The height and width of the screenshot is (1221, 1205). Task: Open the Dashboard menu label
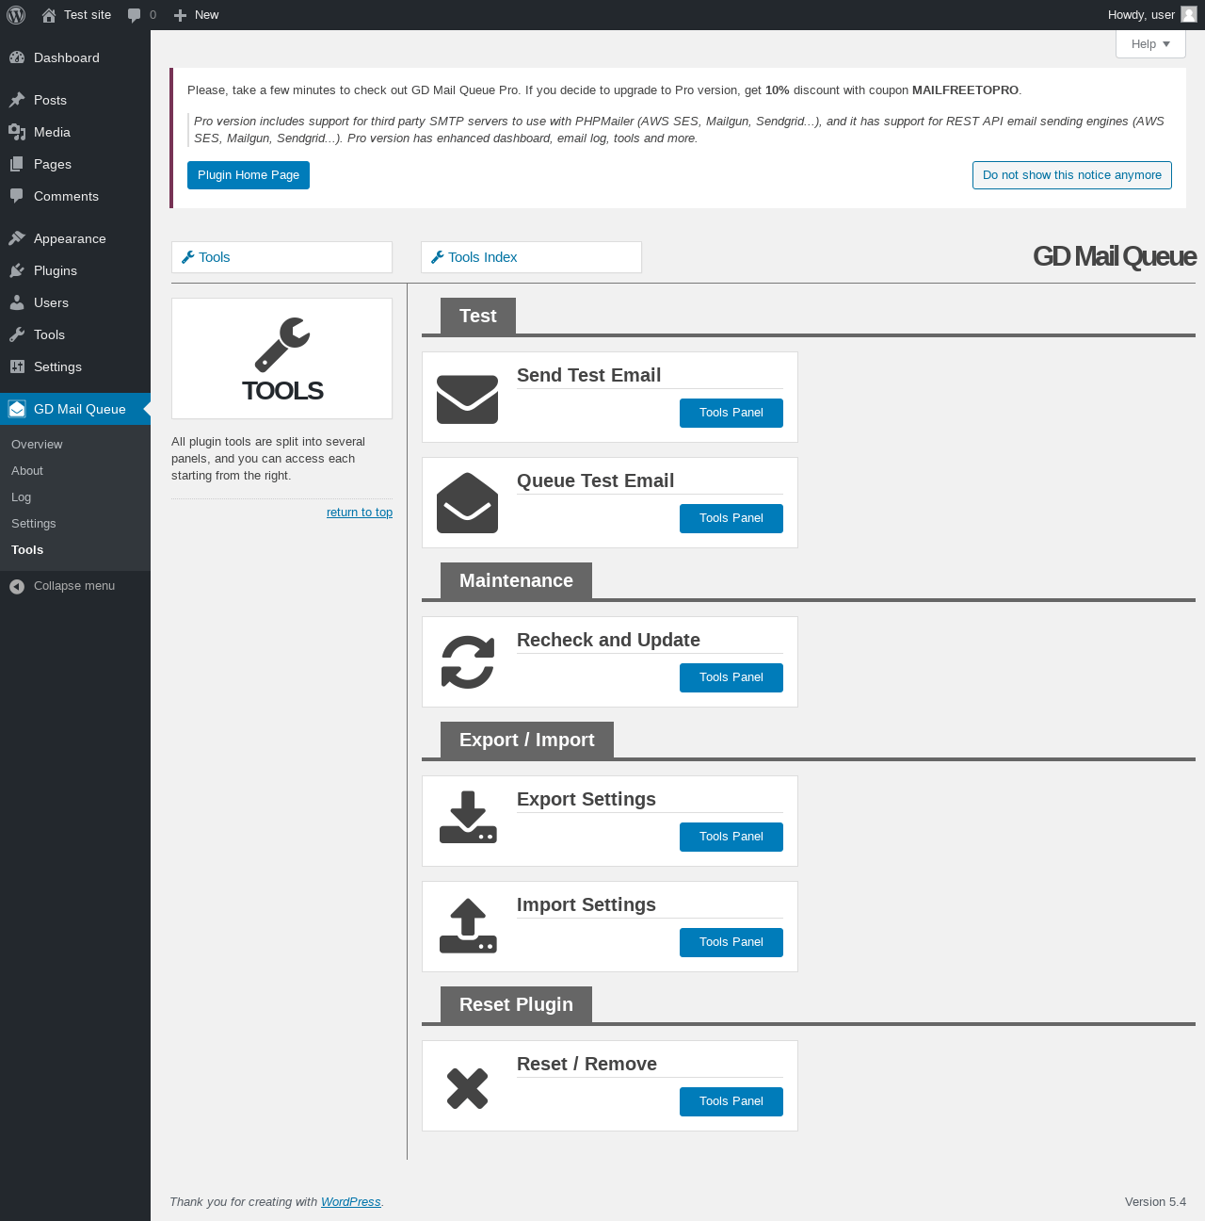pos(67,57)
